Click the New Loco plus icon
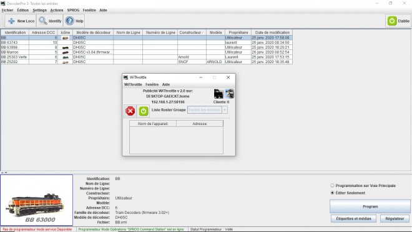Image resolution: width=412 pixels, height=232 pixels. click(11, 21)
